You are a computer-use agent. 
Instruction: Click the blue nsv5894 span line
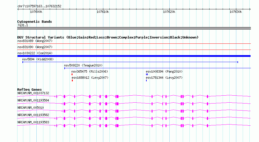coord(130,62)
